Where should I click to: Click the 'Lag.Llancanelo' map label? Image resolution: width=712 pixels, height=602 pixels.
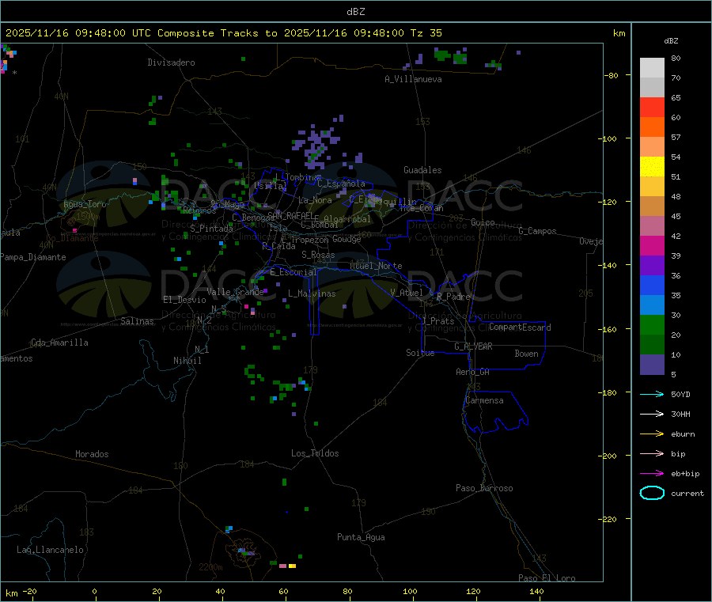tap(51, 550)
